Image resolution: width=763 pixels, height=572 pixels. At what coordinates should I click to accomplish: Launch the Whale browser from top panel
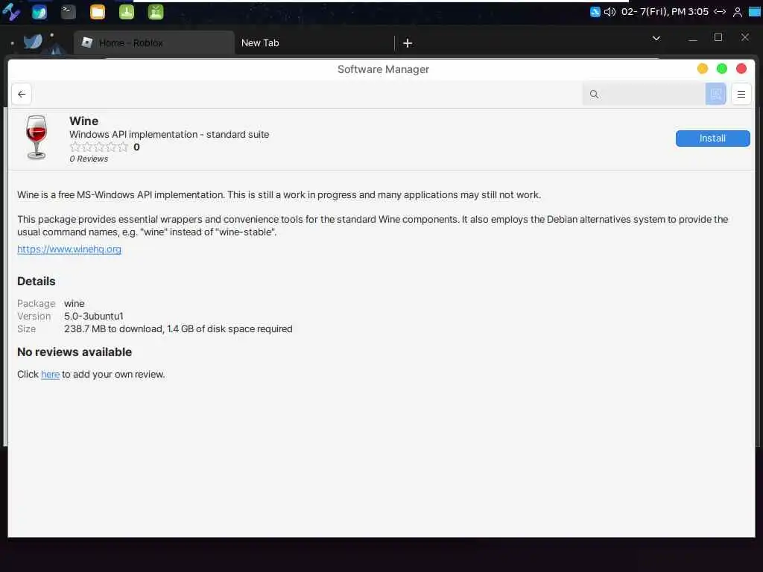click(x=39, y=12)
